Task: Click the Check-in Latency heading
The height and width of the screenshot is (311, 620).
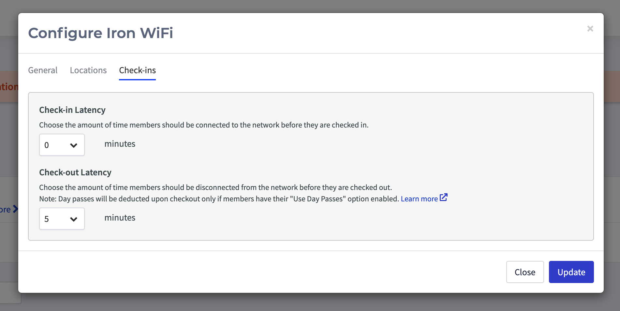Action: (x=72, y=110)
